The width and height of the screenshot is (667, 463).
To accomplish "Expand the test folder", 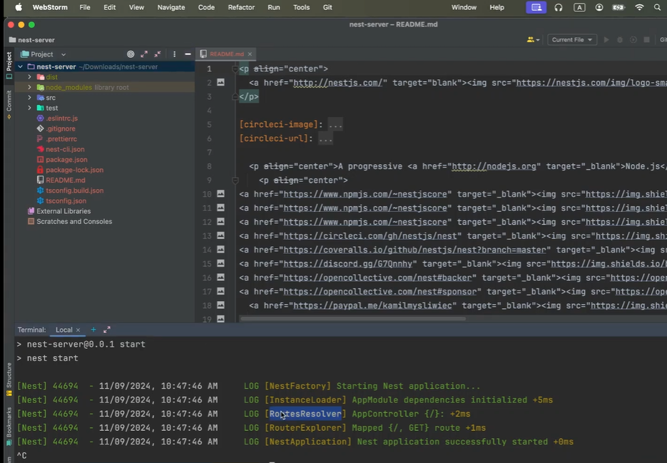I will click(x=29, y=108).
